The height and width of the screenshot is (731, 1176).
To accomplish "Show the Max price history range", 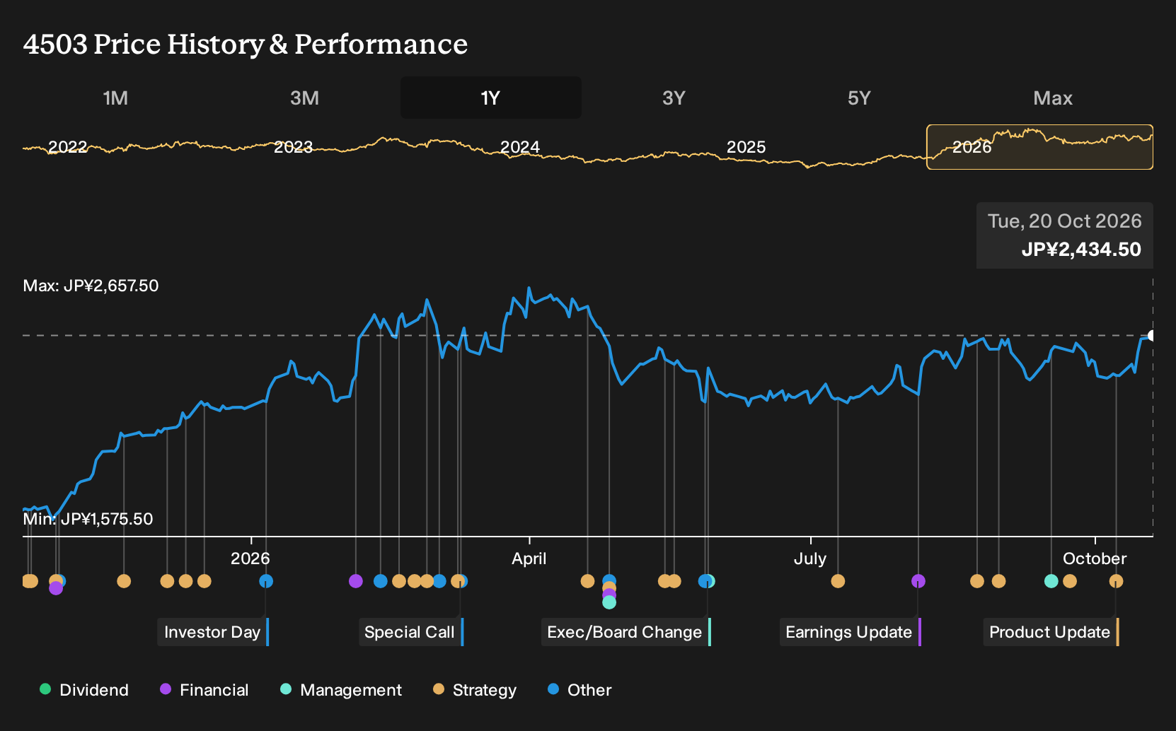I will 1053,98.
